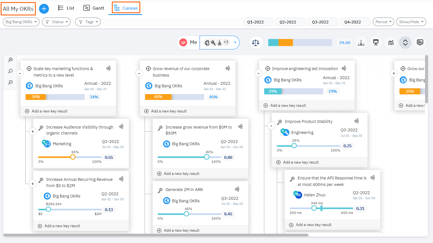This screenshot has width=433, height=243.
Task: Click the Increase Audience Visibility progress slider handle
Action: tap(73, 157)
